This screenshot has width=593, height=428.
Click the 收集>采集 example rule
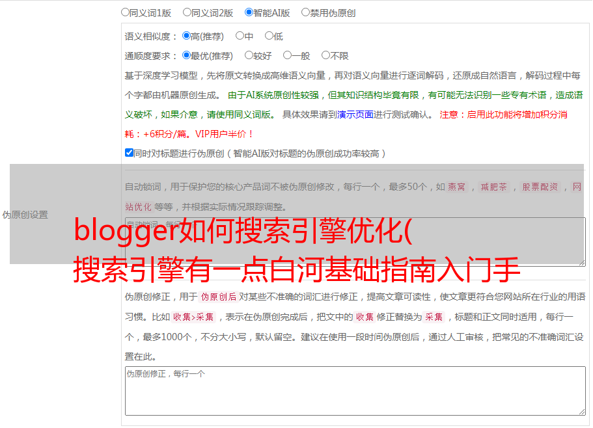[x=193, y=317]
